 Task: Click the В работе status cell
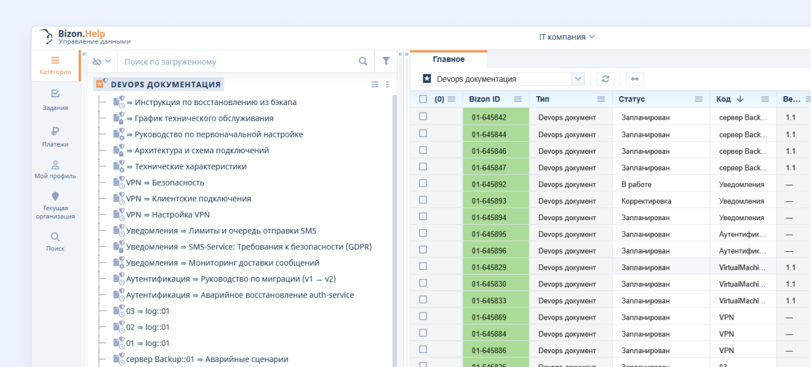pos(661,184)
